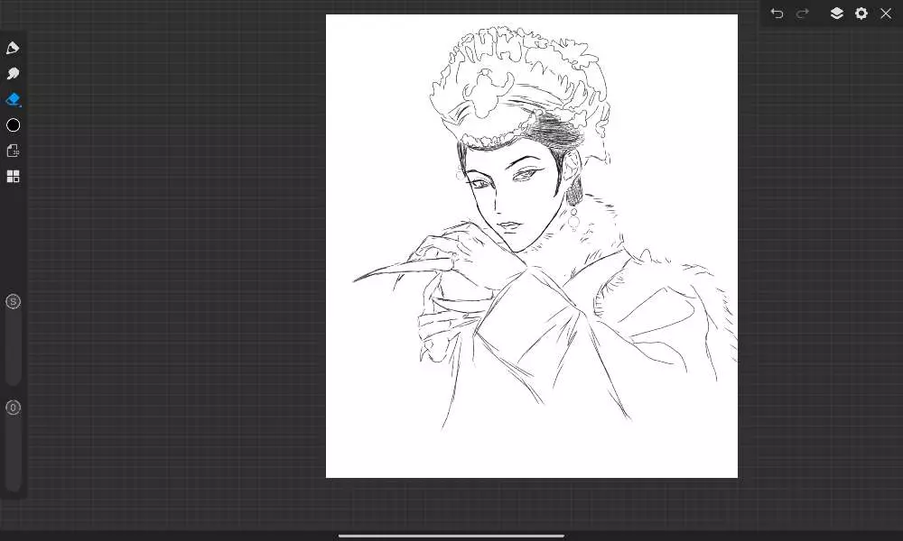The height and width of the screenshot is (541, 903).
Task: Open the four-square tools grid
Action: (x=13, y=177)
